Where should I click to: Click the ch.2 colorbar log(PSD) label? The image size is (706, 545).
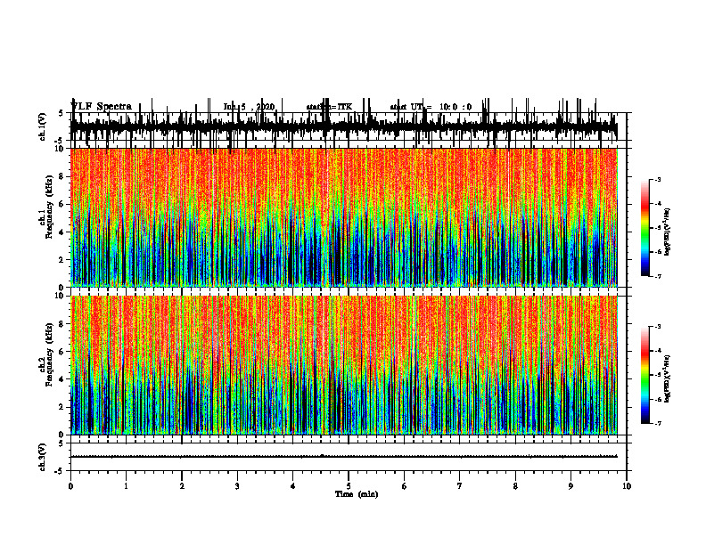point(668,378)
